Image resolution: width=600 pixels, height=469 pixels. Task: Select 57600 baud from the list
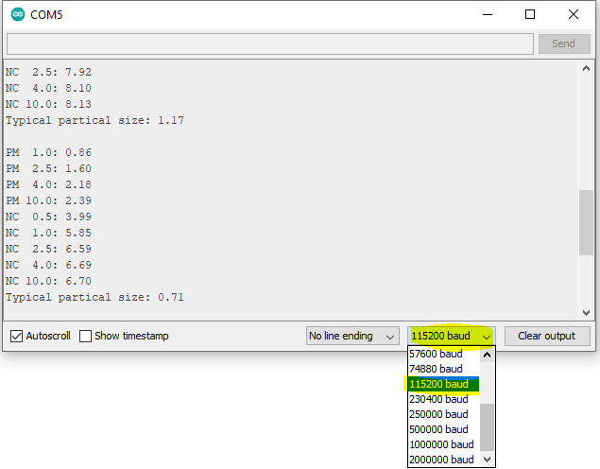coord(443,354)
